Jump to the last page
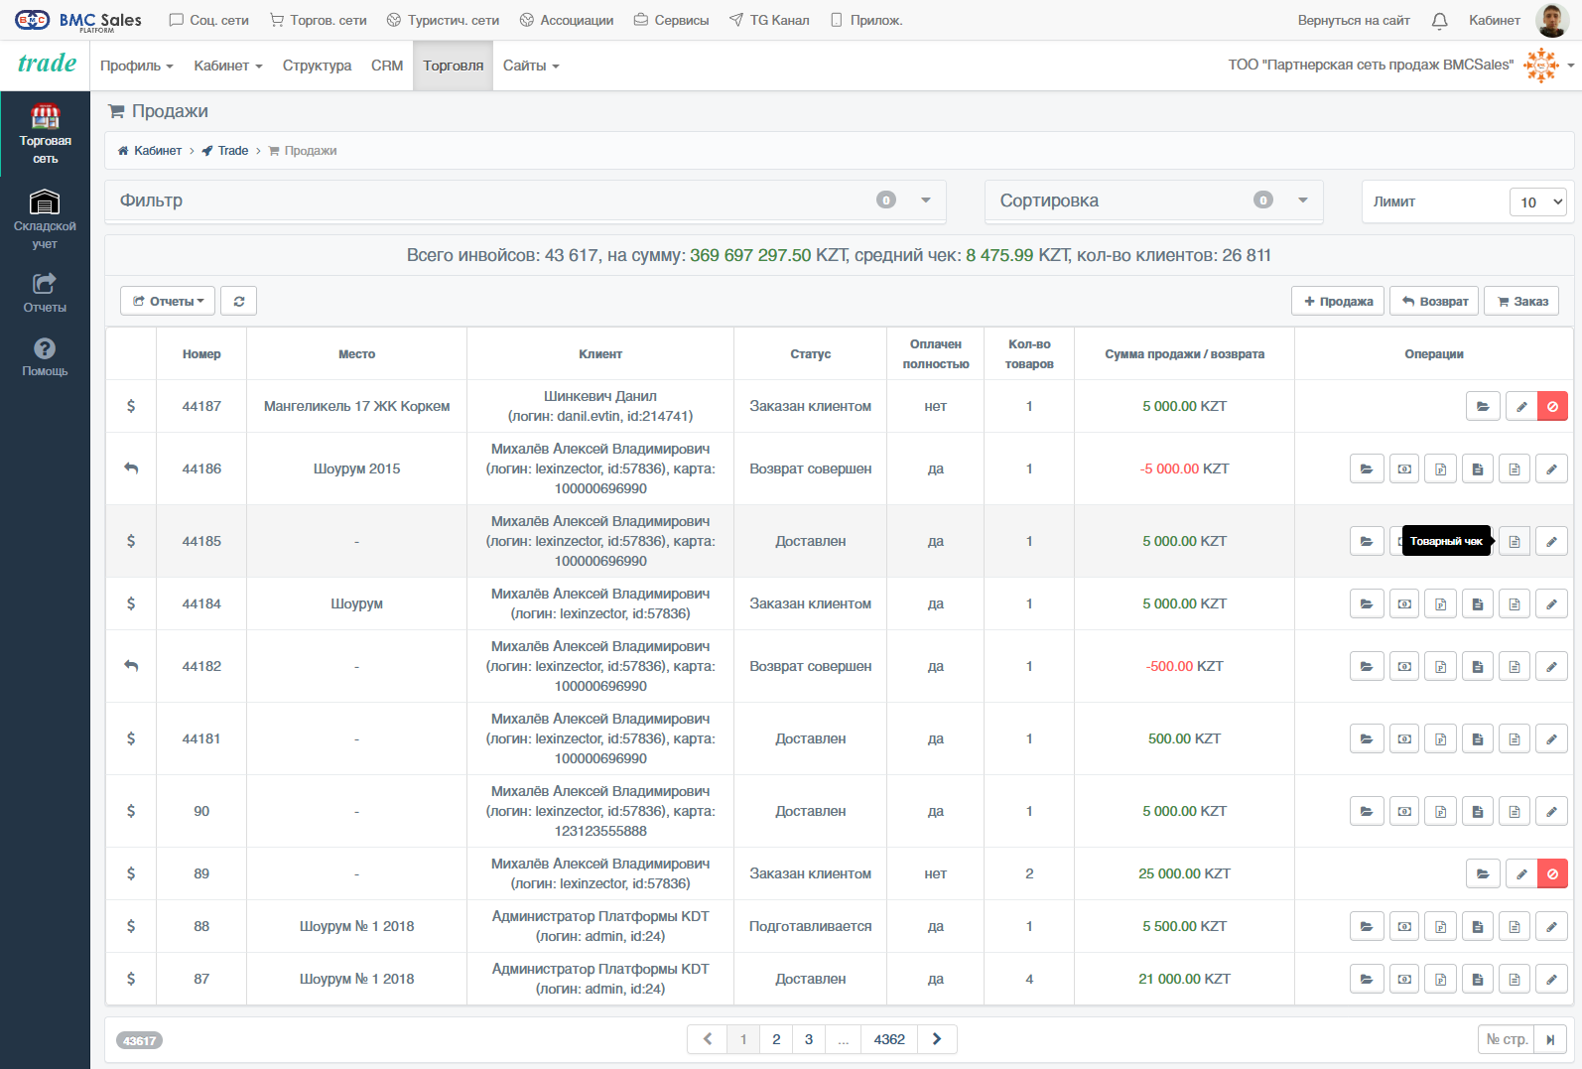This screenshot has width=1582, height=1069. [x=1550, y=1039]
